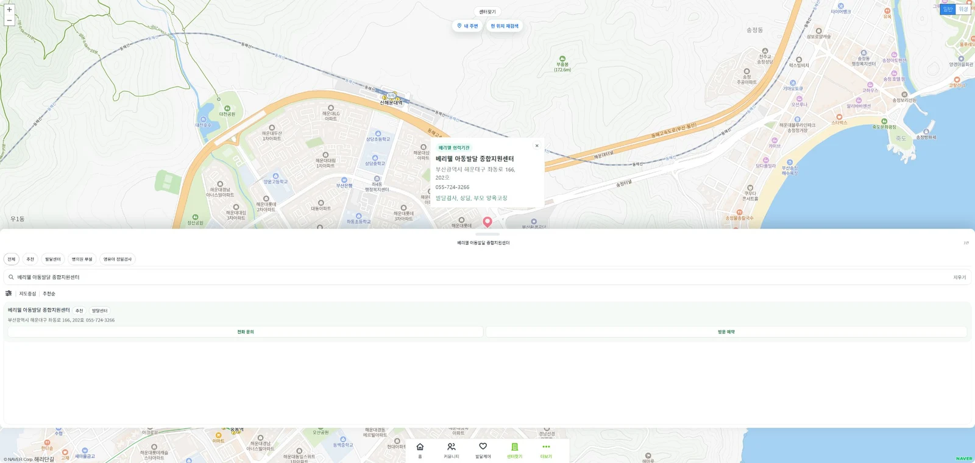Click the 전화 문의 phone inquiry button
Viewport: 975px width, 463px height.
pos(246,332)
